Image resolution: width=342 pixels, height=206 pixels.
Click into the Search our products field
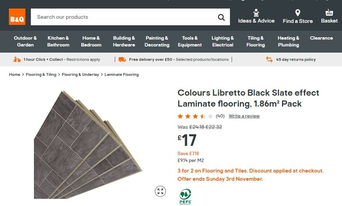123,17
